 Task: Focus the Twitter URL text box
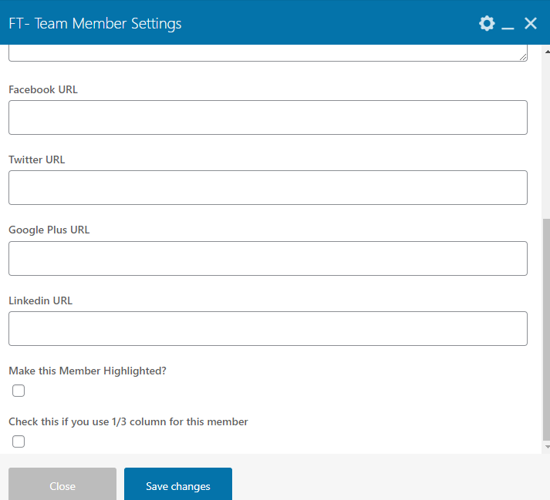[x=268, y=188]
